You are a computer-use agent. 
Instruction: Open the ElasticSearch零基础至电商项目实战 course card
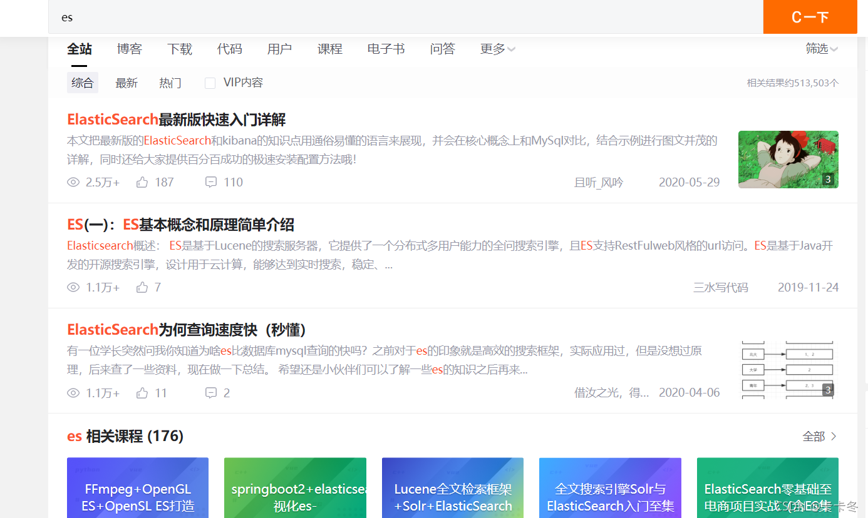pos(768,488)
